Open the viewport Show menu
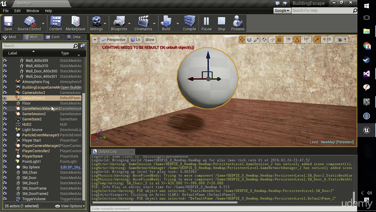This screenshot has width=376, height=212. (150, 40)
